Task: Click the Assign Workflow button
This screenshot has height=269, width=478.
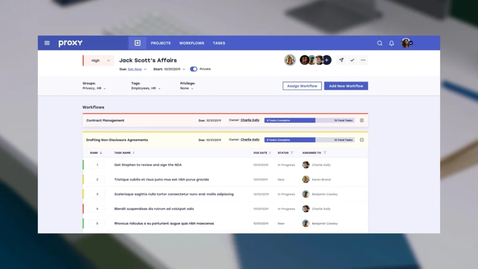Action: 302,86
